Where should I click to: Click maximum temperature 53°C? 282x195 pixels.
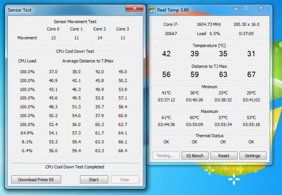[x=251, y=118]
